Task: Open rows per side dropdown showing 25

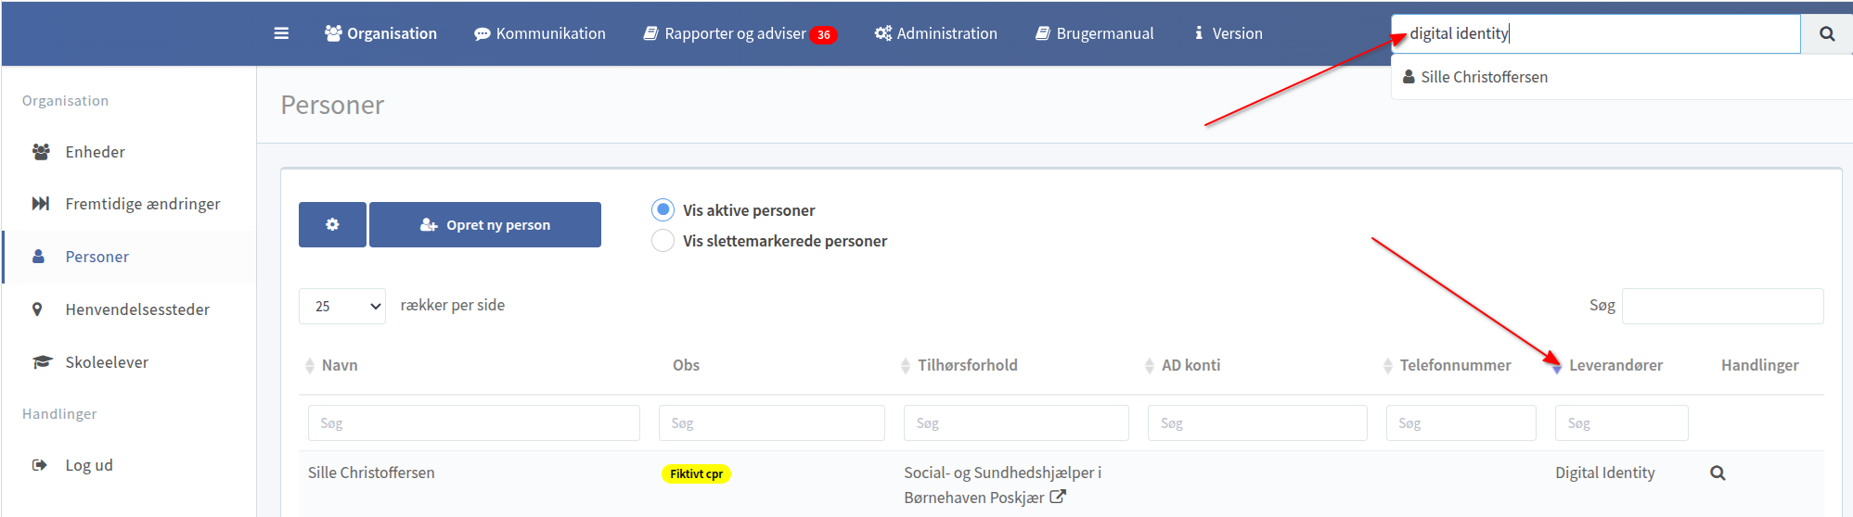Action: [x=341, y=306]
